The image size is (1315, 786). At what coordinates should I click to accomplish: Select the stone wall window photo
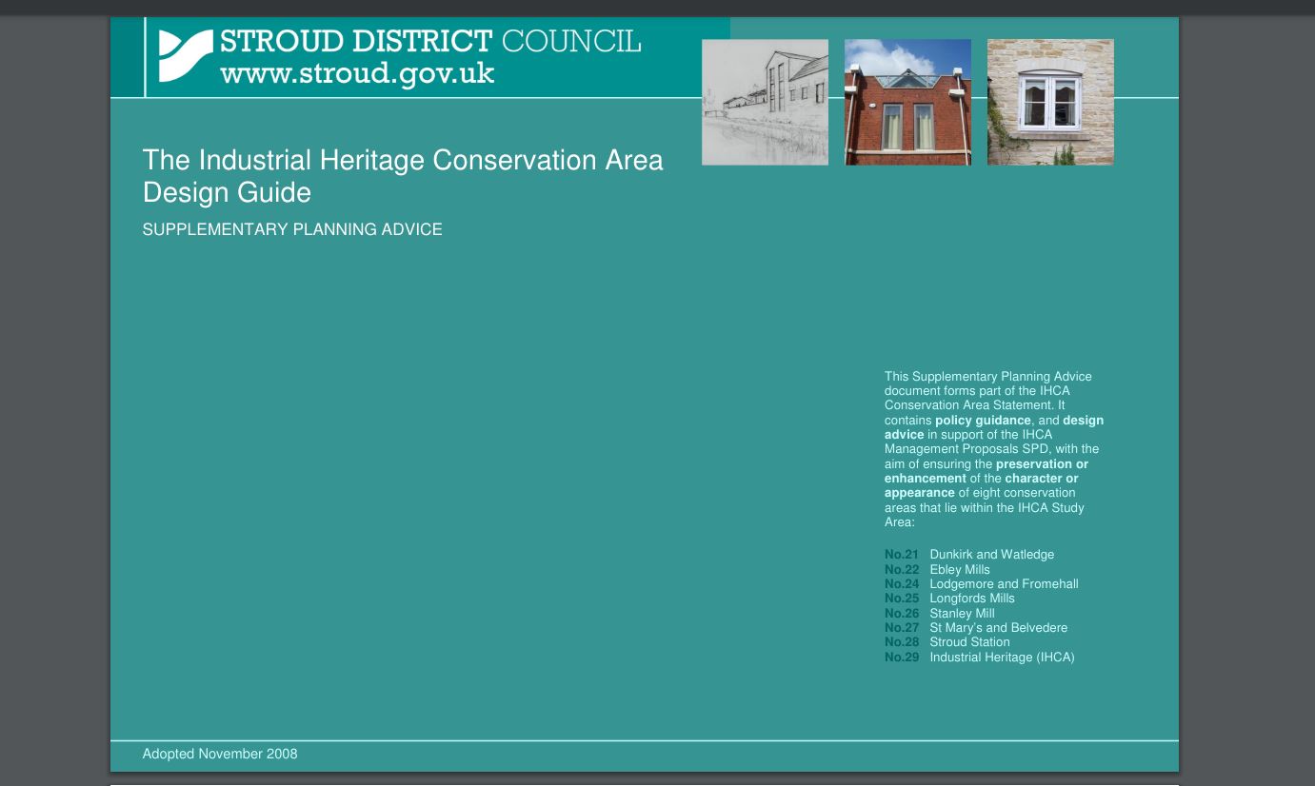pos(1050,102)
